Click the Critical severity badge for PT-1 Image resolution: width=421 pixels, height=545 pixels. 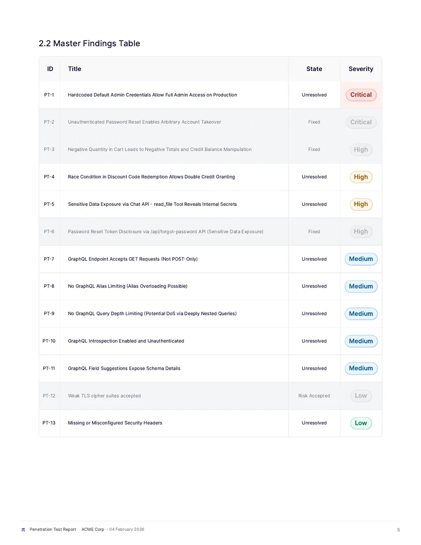click(361, 95)
